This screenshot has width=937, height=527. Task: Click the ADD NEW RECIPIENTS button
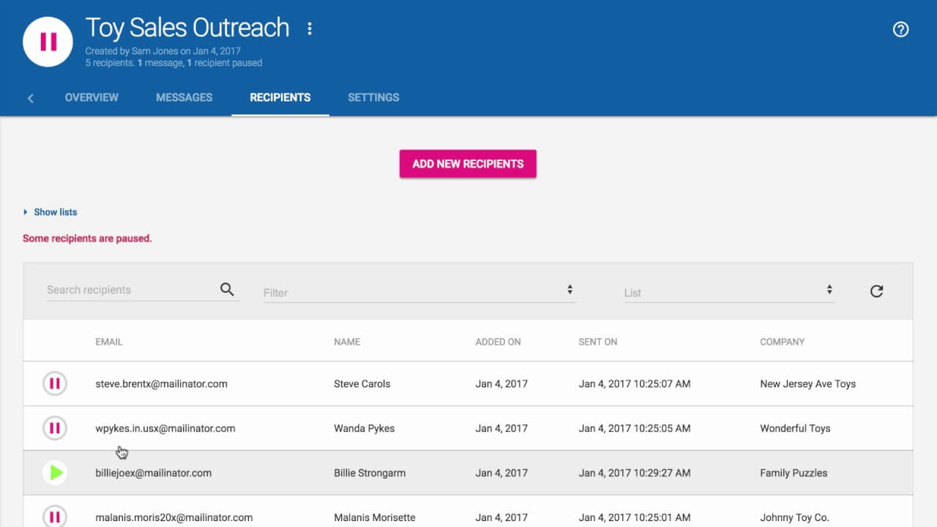pos(467,163)
